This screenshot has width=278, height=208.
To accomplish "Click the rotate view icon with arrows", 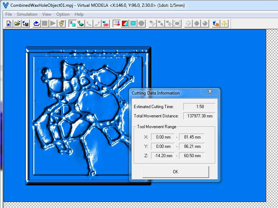I will [152, 24].
